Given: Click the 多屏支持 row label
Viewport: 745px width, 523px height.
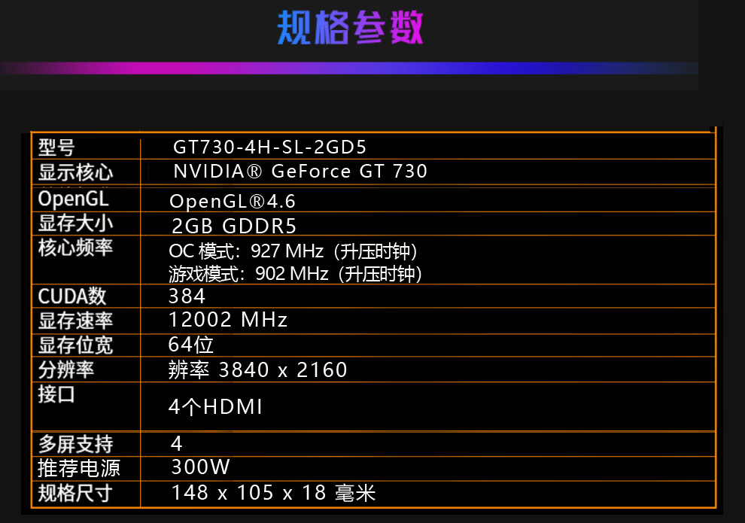Looking at the screenshot, I should tap(75, 443).
